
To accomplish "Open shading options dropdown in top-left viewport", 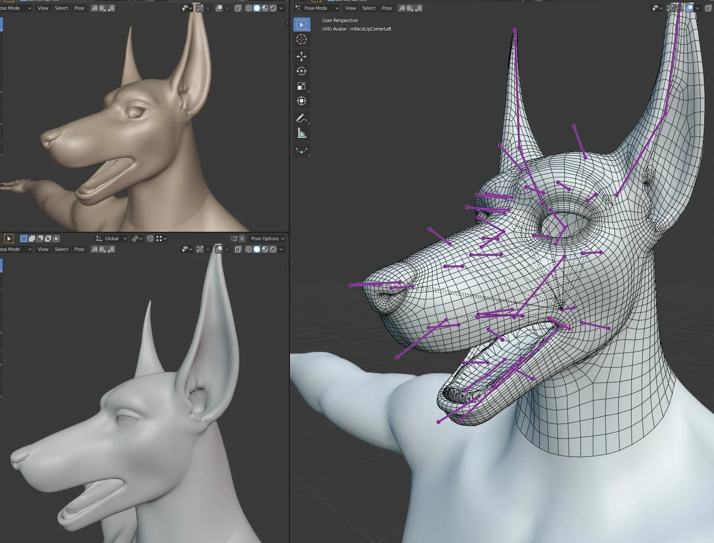I will 281,8.
